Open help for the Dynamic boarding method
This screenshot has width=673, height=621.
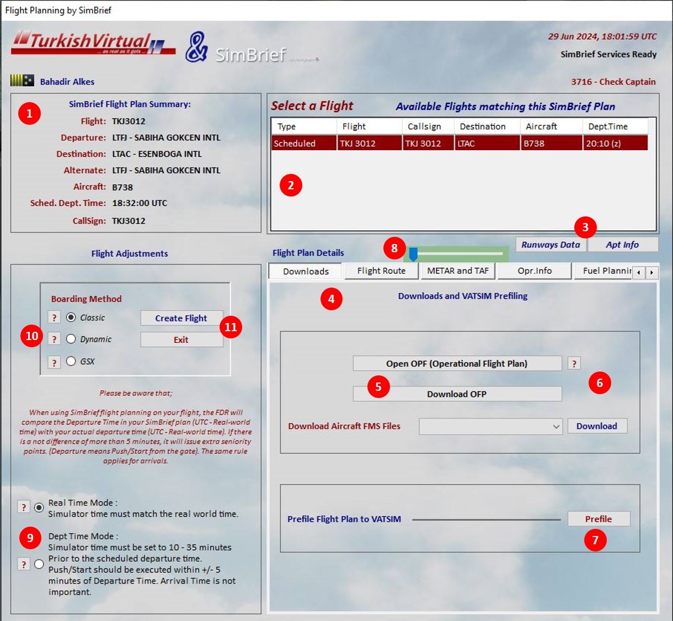[x=54, y=339]
